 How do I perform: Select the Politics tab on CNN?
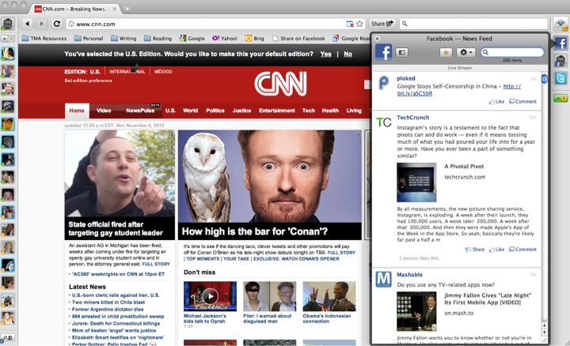215,111
